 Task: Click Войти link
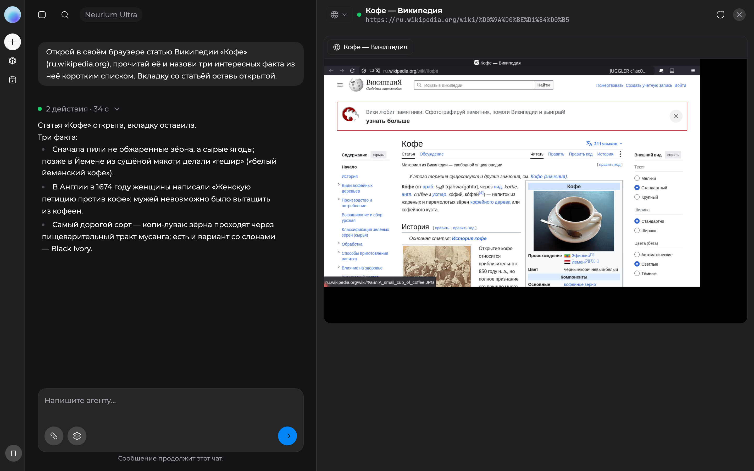click(x=680, y=85)
